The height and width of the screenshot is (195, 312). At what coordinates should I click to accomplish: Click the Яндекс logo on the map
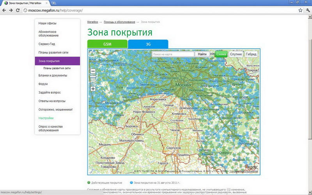pyautogui.click(x=252, y=167)
